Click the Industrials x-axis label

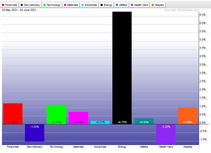(100, 147)
